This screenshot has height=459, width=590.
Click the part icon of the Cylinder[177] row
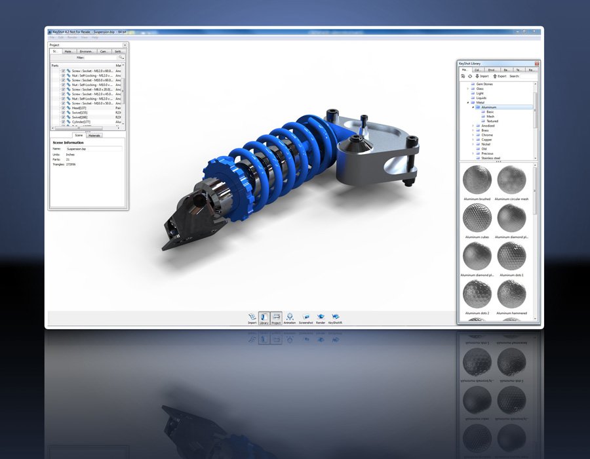(69, 122)
